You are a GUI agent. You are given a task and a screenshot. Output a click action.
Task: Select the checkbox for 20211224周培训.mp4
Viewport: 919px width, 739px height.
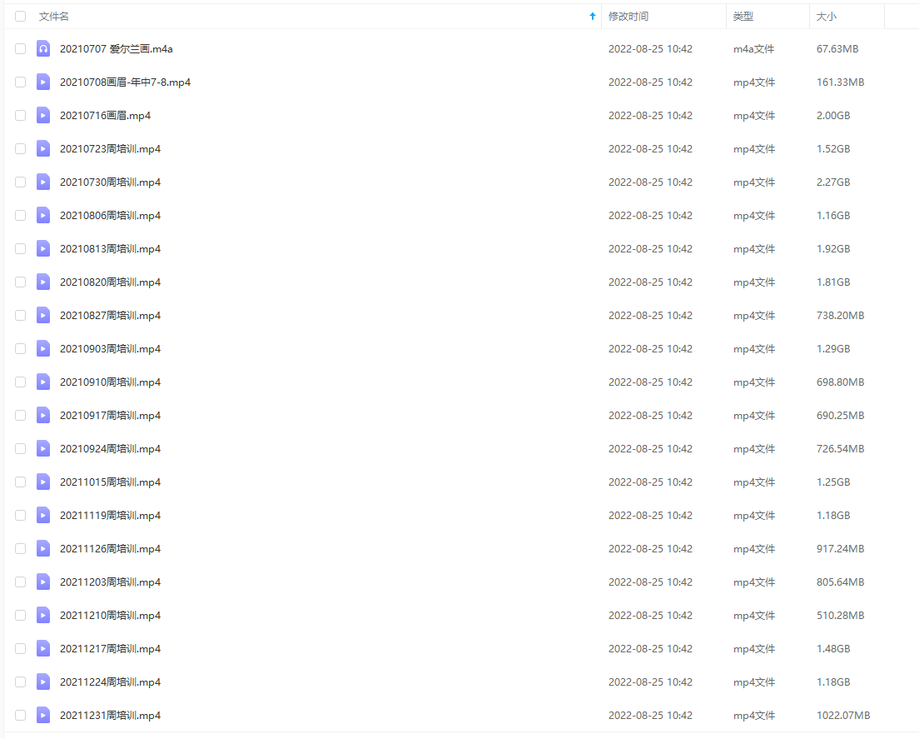pos(20,682)
